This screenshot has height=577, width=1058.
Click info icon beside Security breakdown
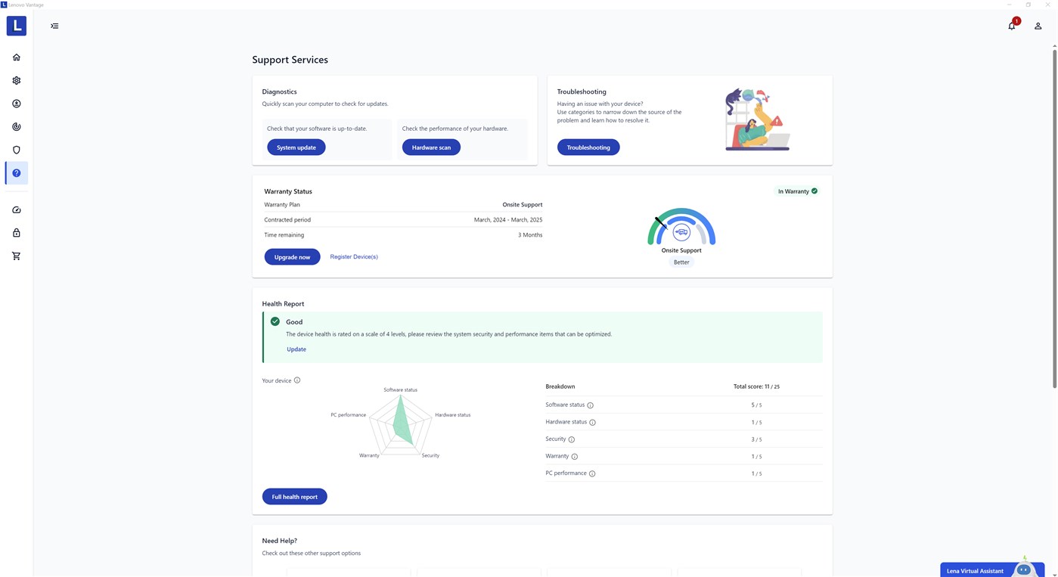572,439
